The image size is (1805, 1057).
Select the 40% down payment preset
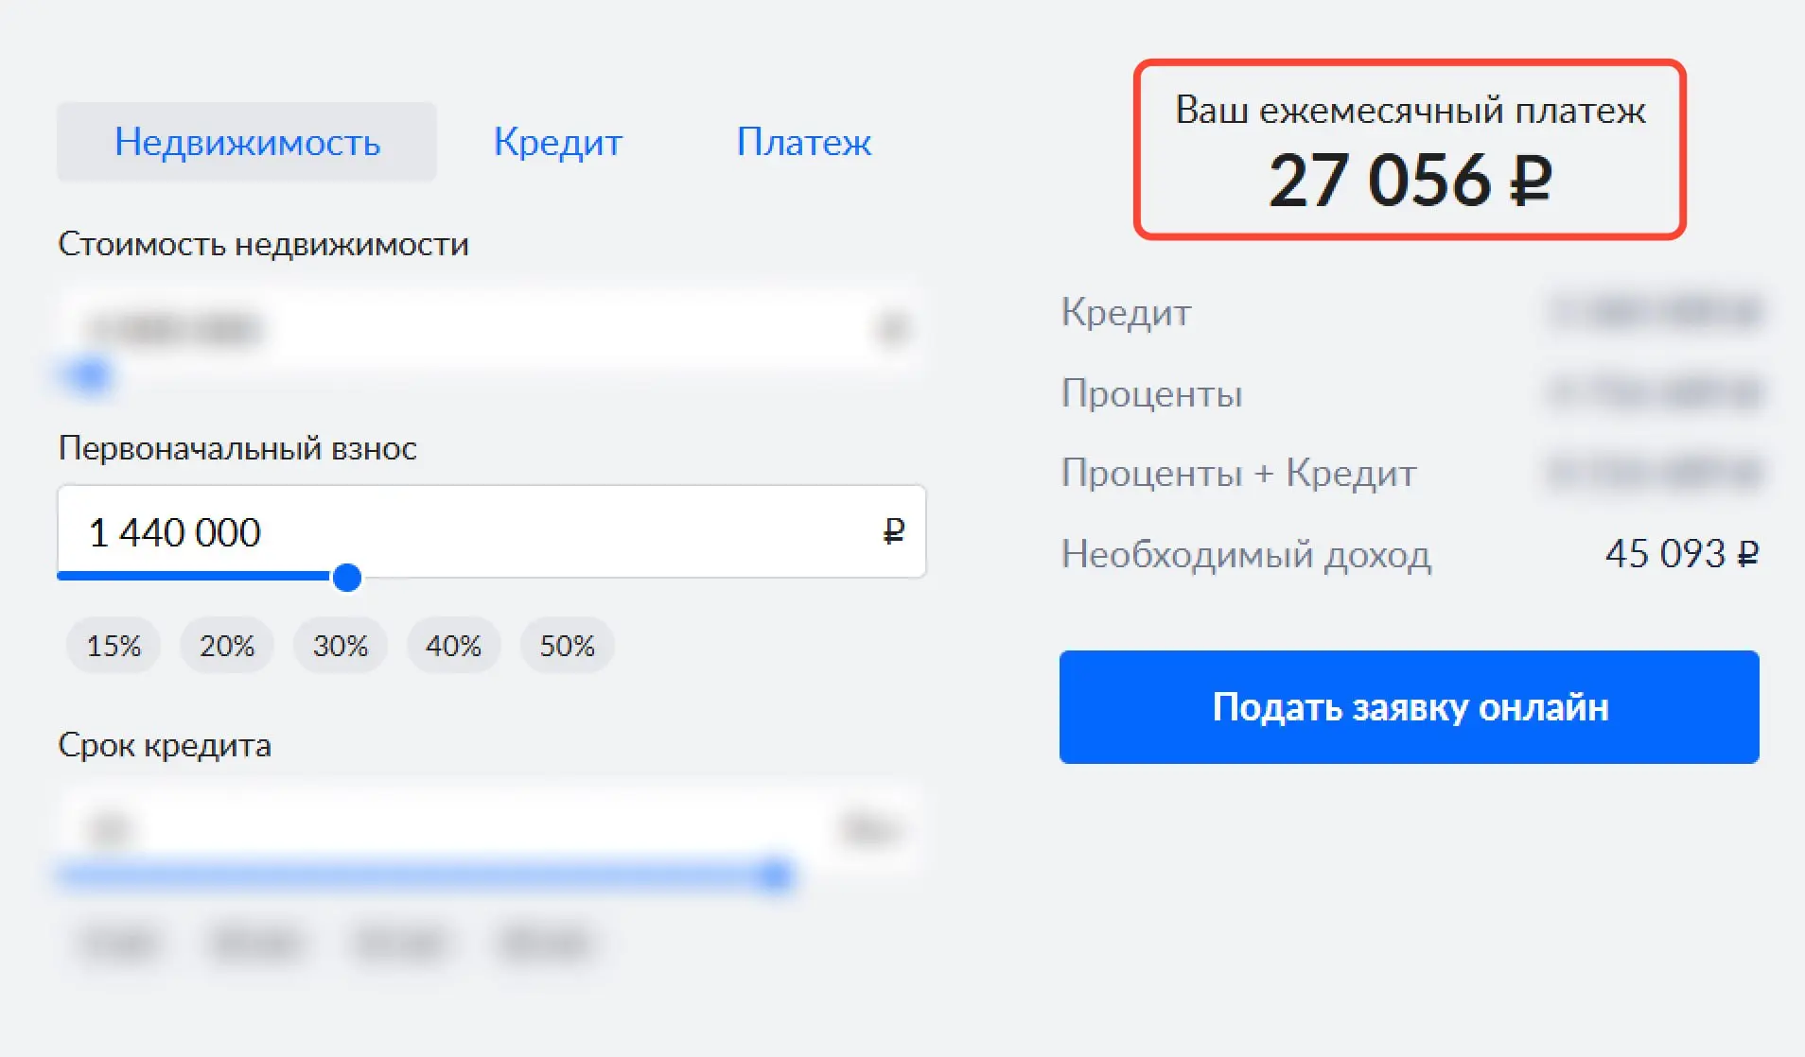tap(454, 646)
